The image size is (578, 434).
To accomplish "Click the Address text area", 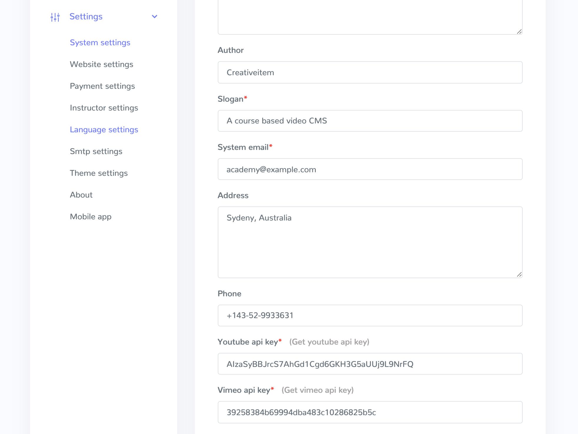I will [370, 242].
